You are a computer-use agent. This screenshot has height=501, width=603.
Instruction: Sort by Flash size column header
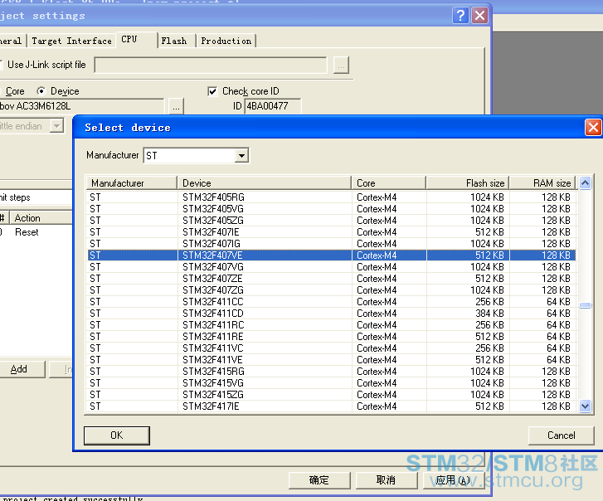468,183
